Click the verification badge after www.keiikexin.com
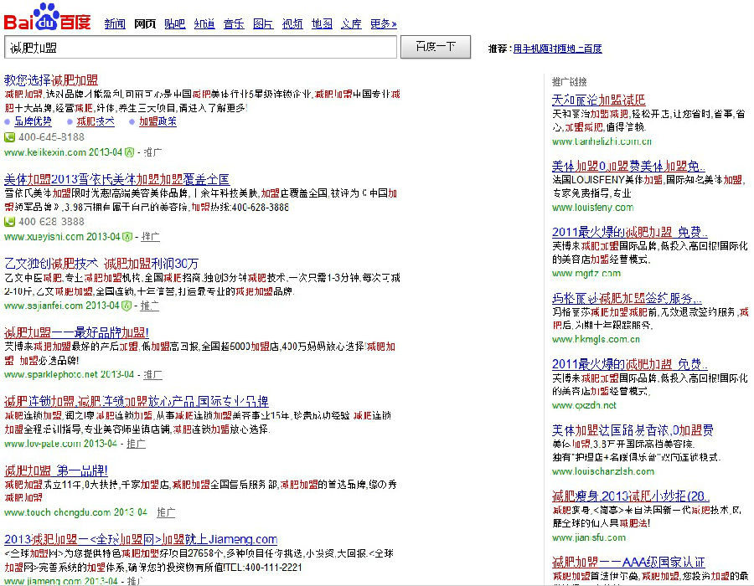This screenshot has width=754, height=586. tap(129, 152)
